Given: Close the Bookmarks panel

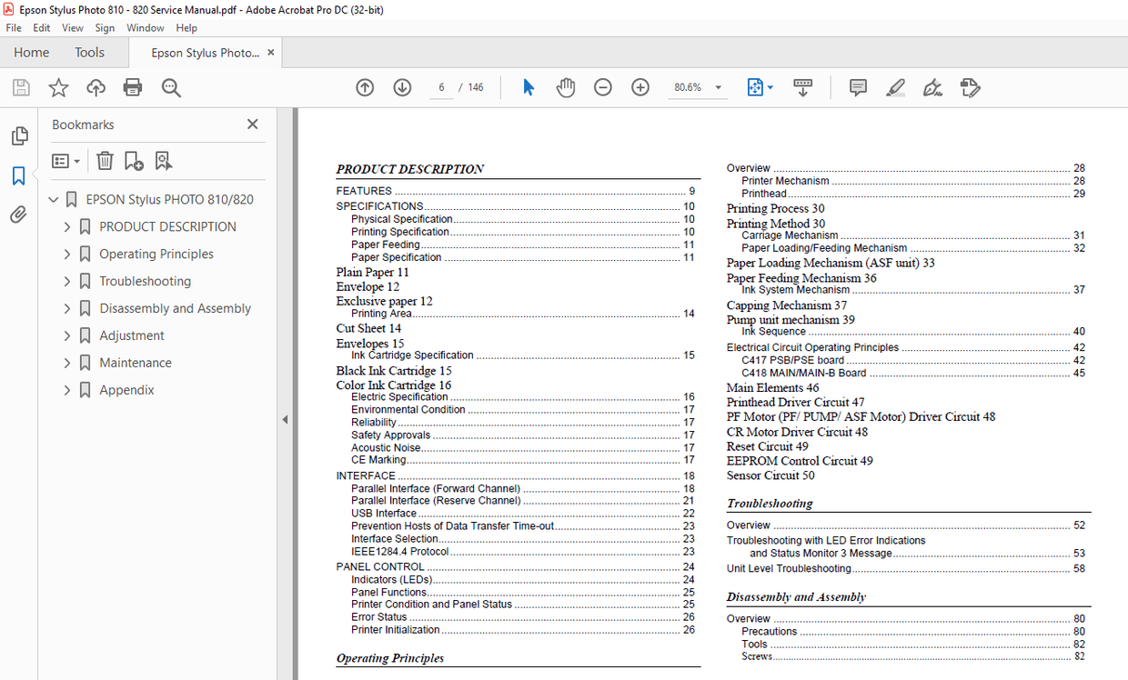Looking at the screenshot, I should click(x=252, y=124).
